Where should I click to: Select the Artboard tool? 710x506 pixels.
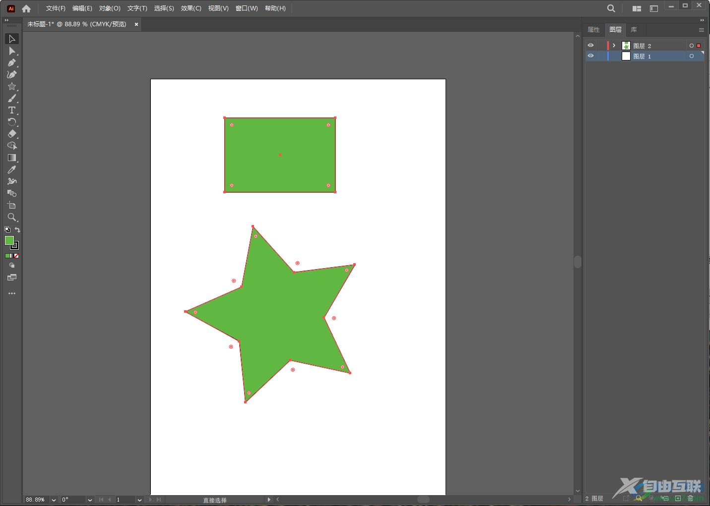12,205
